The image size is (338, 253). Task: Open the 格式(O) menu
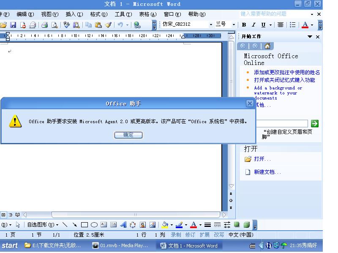(x=99, y=14)
